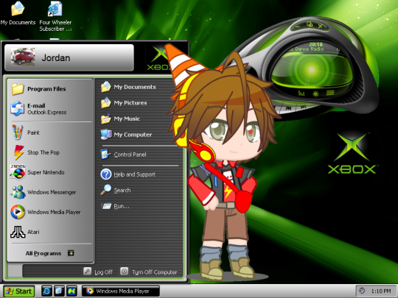The width and height of the screenshot is (398, 298).
Task: Click the Jordan user name
Action: point(56,58)
